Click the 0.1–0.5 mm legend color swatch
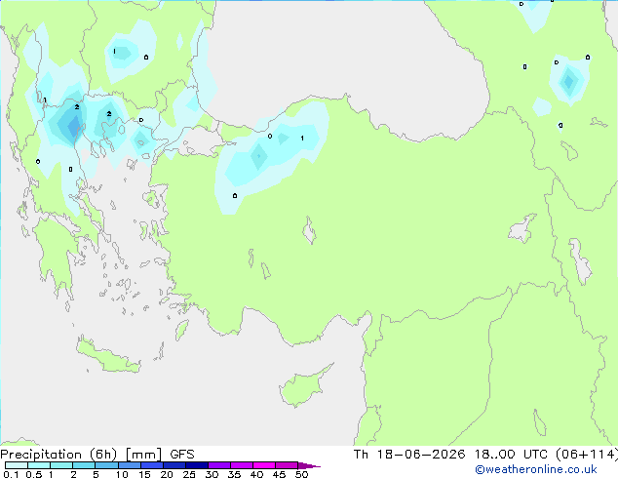Viewport: 618px width, 478px height. (17, 465)
